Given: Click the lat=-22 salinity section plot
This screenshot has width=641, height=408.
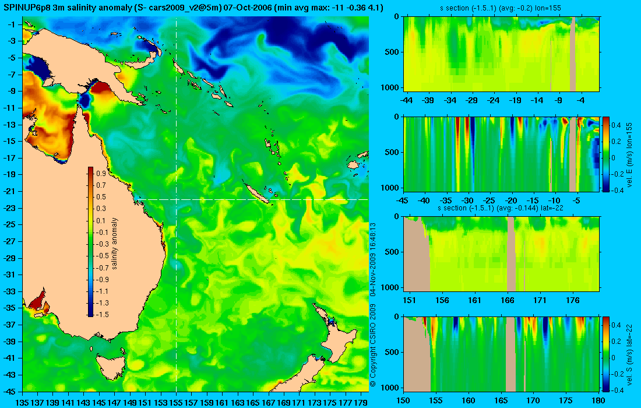Looking at the screenshot, I should [x=502, y=254].
